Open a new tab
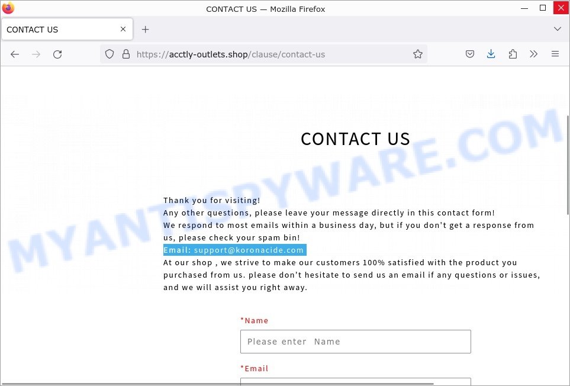This screenshot has height=386, width=570. 146,30
